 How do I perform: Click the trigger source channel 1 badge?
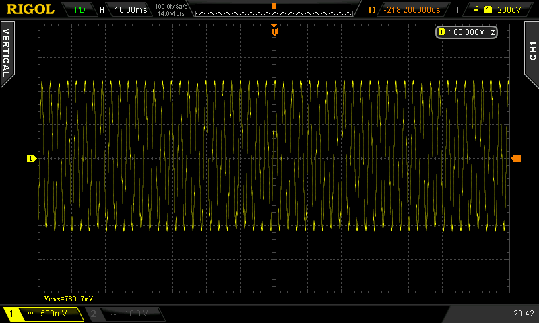point(488,10)
